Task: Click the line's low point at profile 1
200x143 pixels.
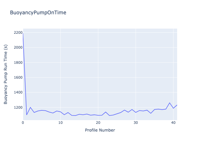Action: click(27, 115)
